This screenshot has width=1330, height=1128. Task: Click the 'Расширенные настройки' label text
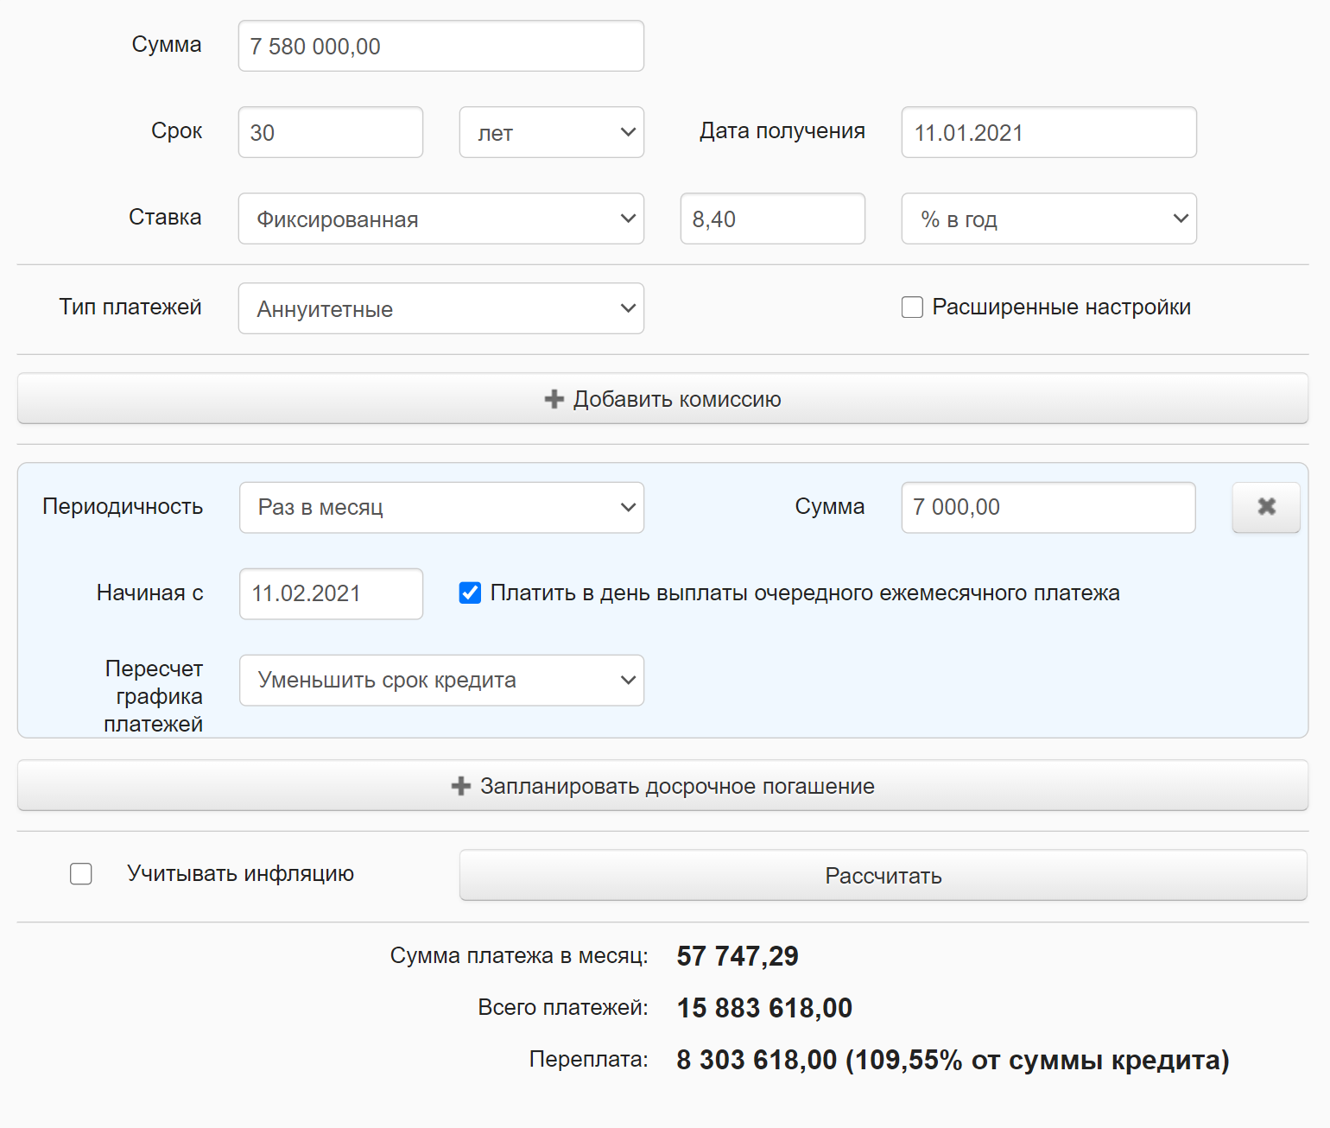point(1061,307)
